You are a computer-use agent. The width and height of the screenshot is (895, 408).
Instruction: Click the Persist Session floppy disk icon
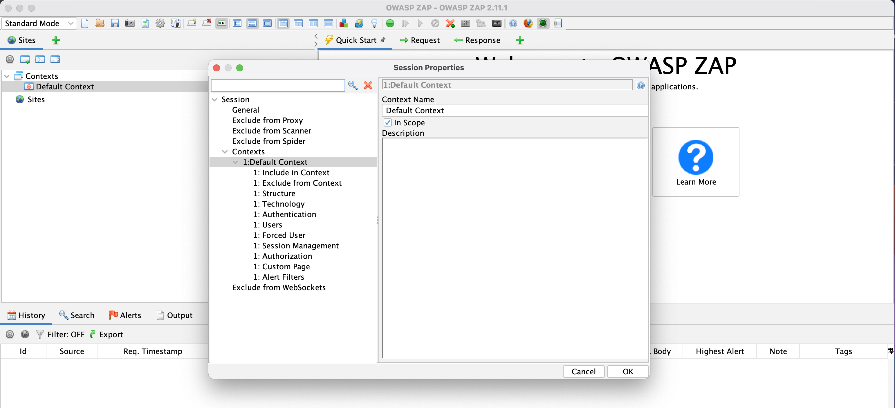(115, 23)
